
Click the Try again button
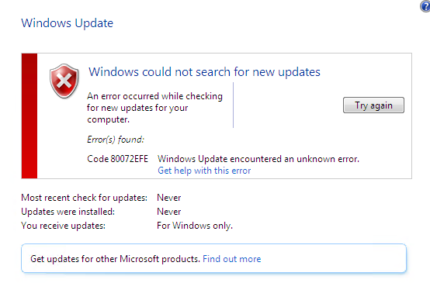[x=373, y=105]
